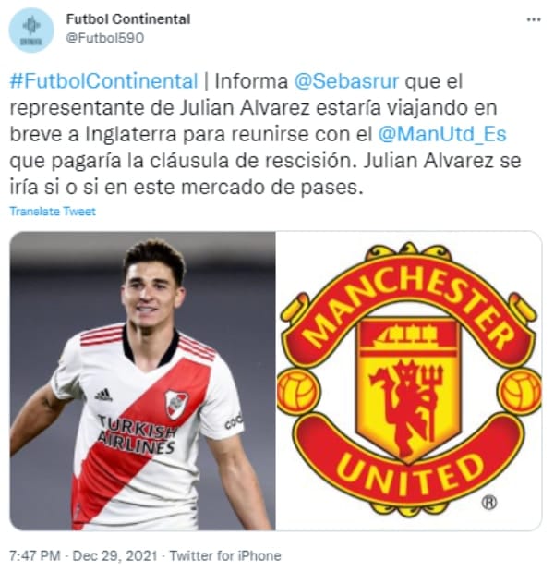
Task: Open the Julian Alvarez player photo
Action: coord(142,381)
